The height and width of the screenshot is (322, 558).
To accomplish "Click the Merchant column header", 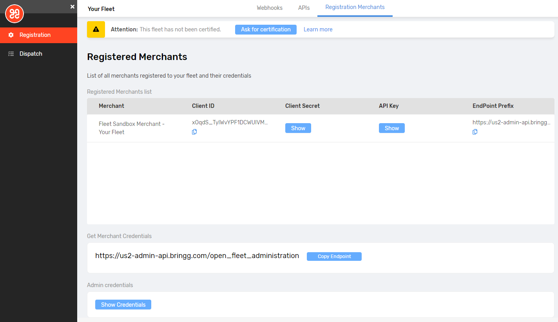I will (111, 106).
